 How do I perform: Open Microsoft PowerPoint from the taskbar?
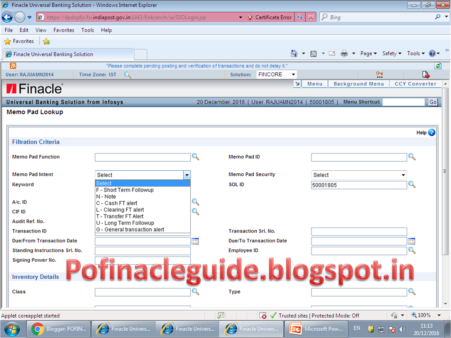pyautogui.click(x=316, y=329)
